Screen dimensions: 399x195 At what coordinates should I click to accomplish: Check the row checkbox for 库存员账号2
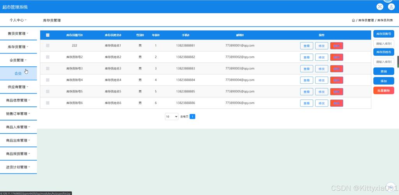tap(47, 57)
